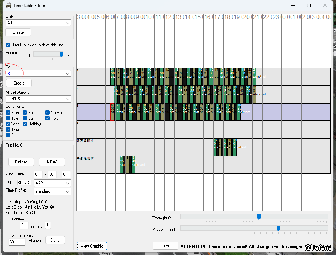
Task: Click the View Graphic button
Action: [92, 246]
